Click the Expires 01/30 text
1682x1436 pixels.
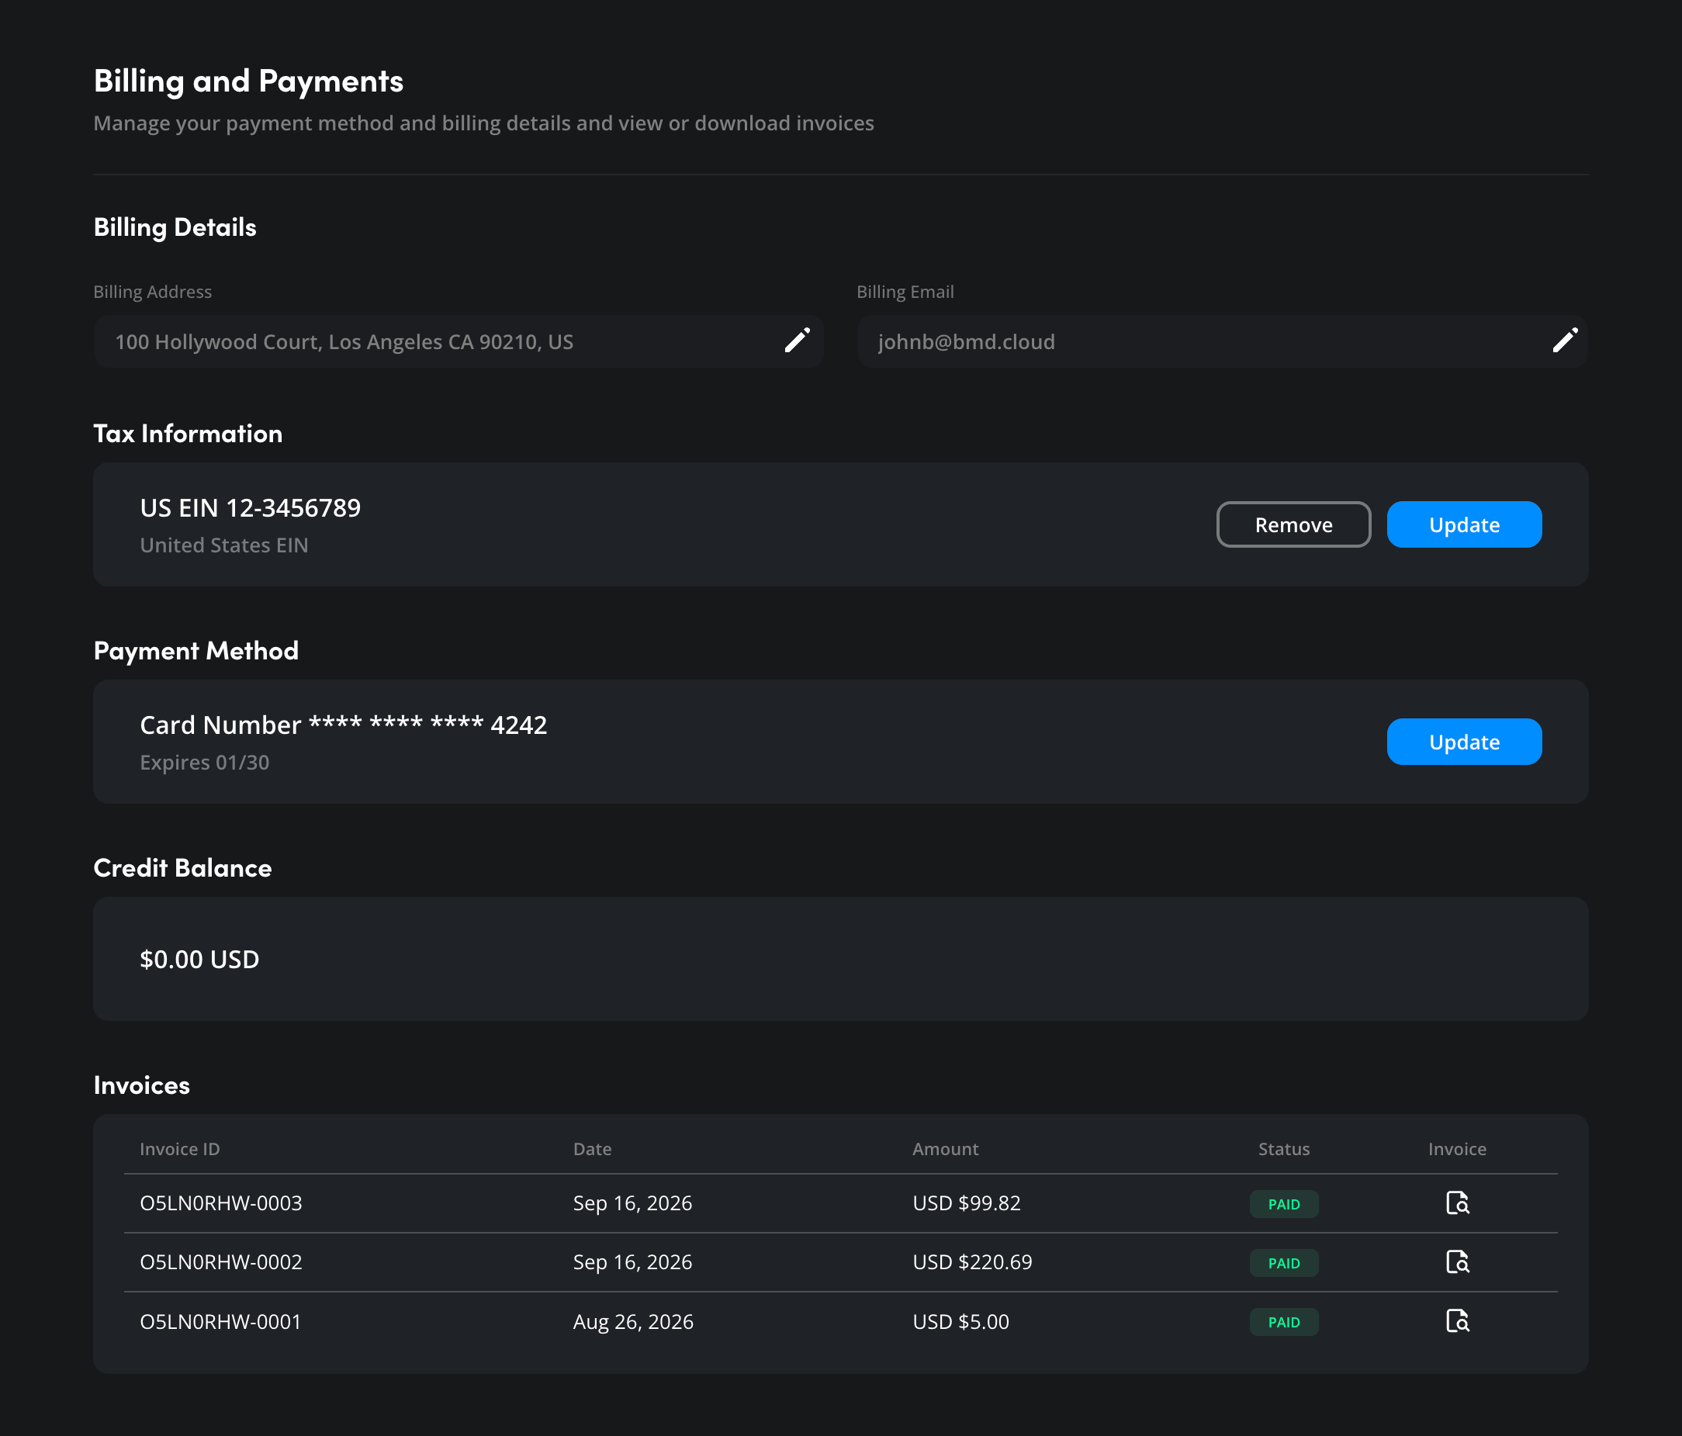(x=205, y=763)
